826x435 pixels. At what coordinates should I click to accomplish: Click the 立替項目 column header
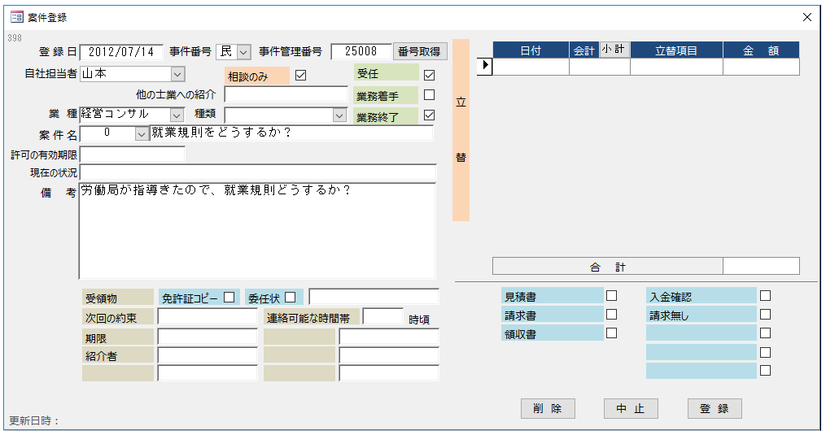click(x=676, y=50)
